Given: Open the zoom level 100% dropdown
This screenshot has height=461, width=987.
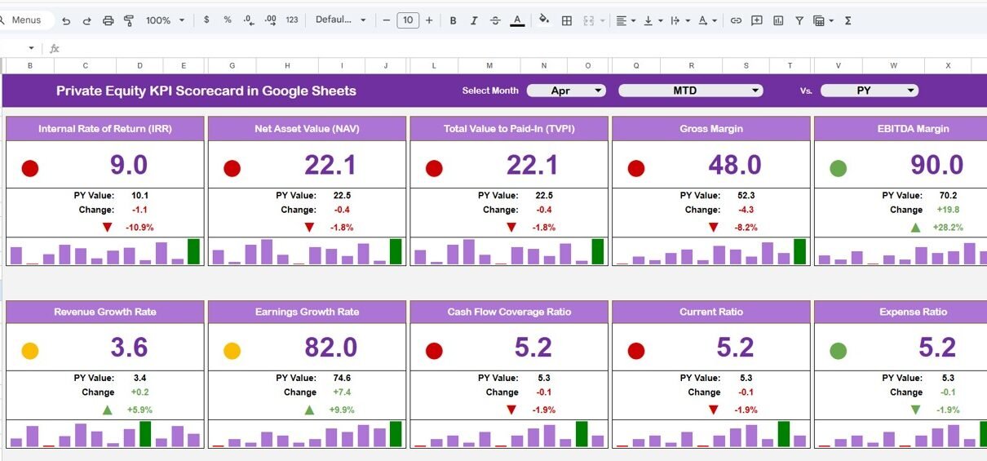Looking at the screenshot, I should point(165,20).
